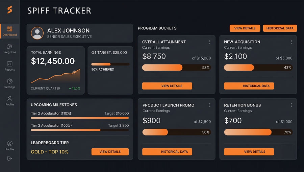The width and height of the screenshot is (304, 172).
Task: Click the $2,100 New Acquisition amount
Action: [x=235, y=56]
